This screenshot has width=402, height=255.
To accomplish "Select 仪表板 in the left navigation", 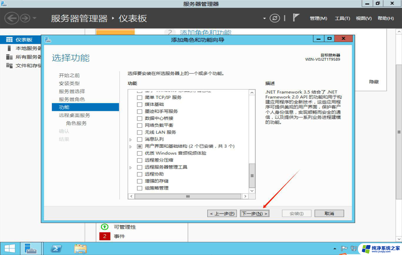I will click(21, 40).
